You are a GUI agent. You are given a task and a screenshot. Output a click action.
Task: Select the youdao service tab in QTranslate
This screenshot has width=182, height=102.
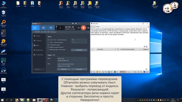(128, 72)
